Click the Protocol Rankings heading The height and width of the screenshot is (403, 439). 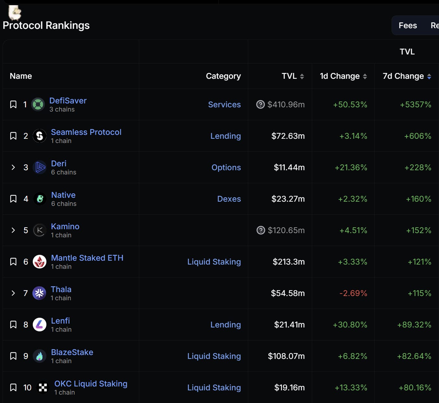tap(46, 25)
